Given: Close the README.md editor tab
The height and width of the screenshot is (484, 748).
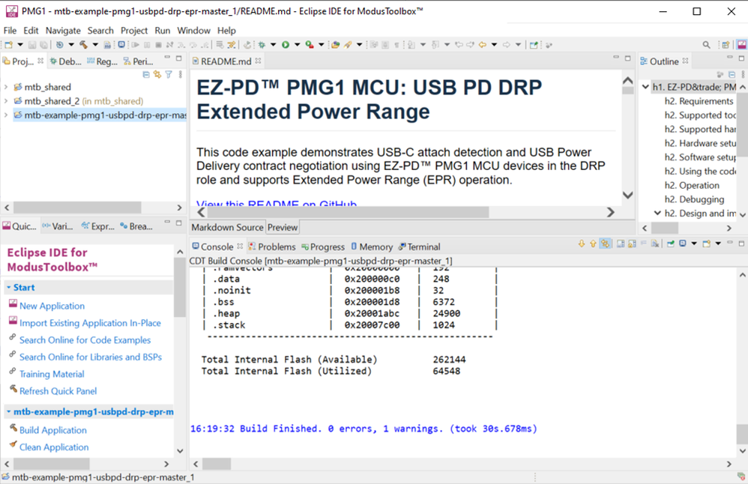Looking at the screenshot, I should 258,61.
